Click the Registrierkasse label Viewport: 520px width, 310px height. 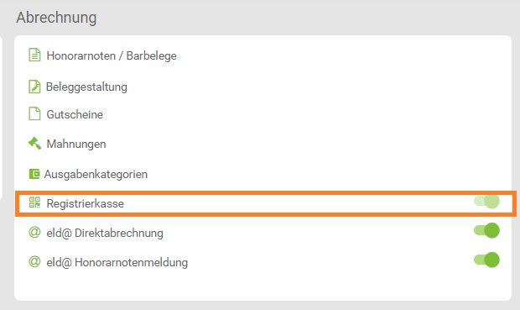tap(86, 203)
